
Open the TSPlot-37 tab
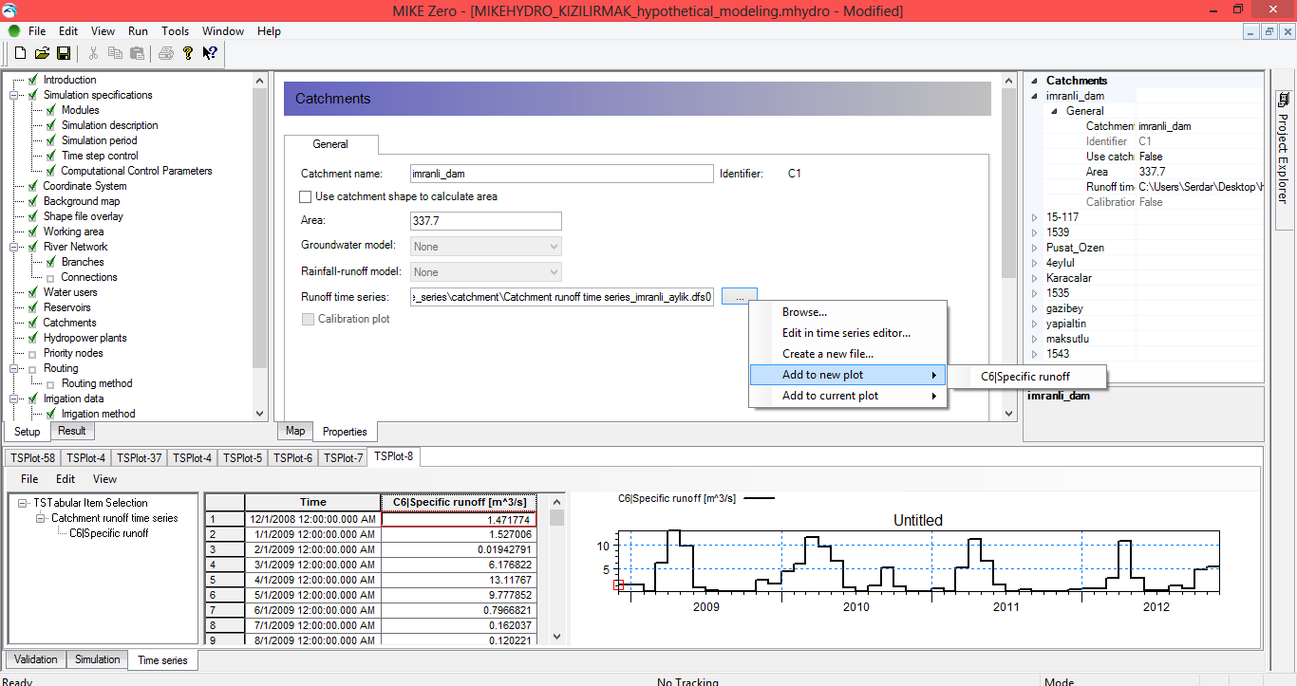[140, 458]
